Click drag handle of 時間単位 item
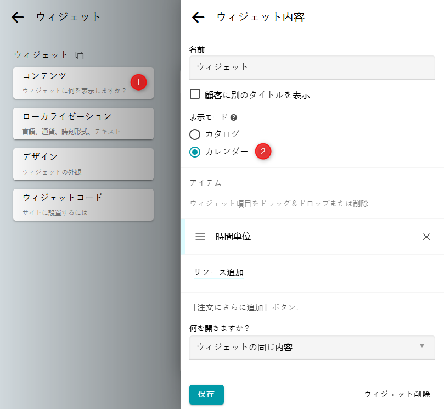444x409 pixels. click(200, 237)
